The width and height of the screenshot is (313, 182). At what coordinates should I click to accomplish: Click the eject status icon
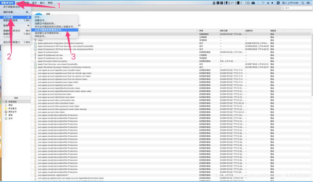click(x=268, y=3)
